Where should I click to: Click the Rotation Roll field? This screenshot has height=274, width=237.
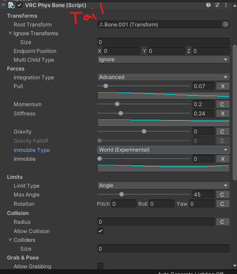[x=162, y=204]
